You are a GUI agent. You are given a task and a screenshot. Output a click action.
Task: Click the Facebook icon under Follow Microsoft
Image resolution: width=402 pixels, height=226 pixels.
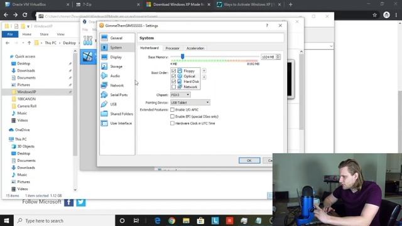[68, 202]
